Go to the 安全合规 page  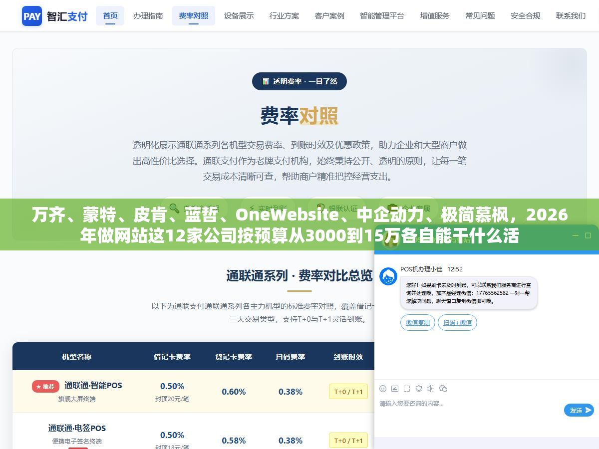pyautogui.click(x=525, y=16)
